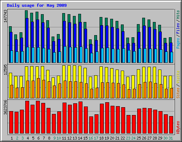This screenshot has width=182, height=142.
Task: Click the 3623706 KBytes axis value
Action: [x=5, y=108]
